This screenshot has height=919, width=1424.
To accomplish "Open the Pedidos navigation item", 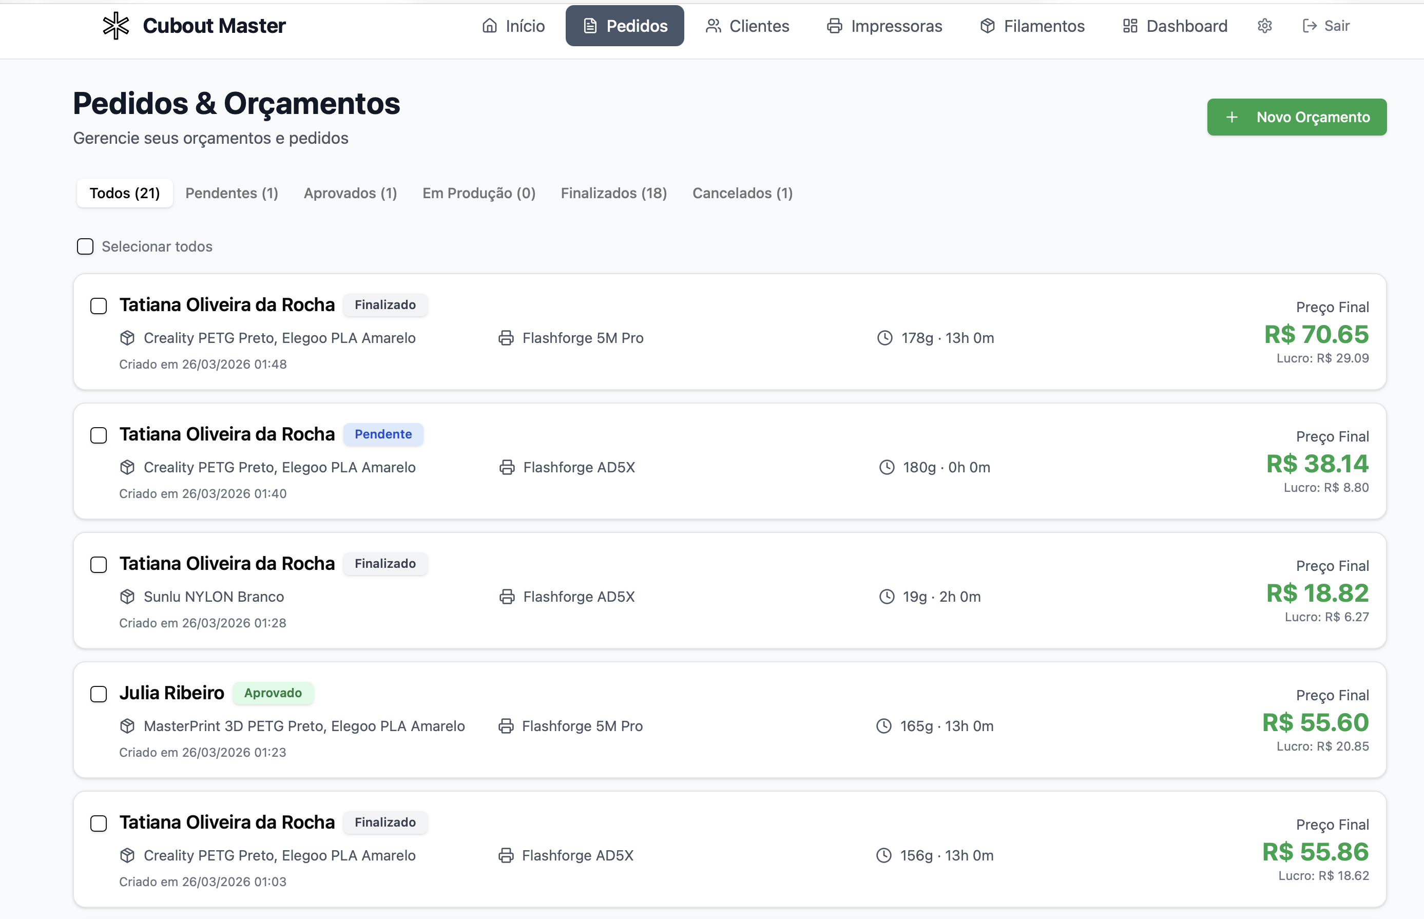I will (625, 26).
